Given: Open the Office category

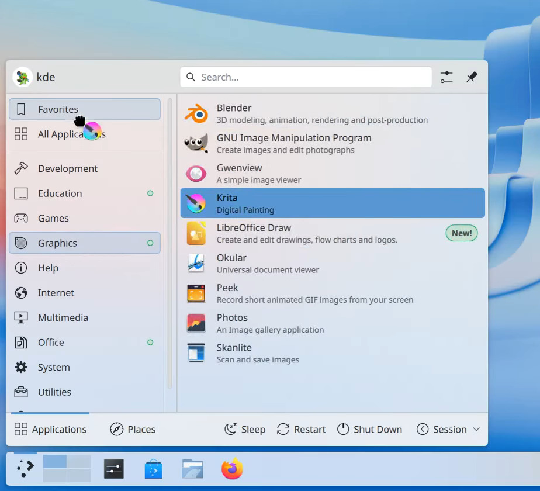Looking at the screenshot, I should (x=85, y=342).
